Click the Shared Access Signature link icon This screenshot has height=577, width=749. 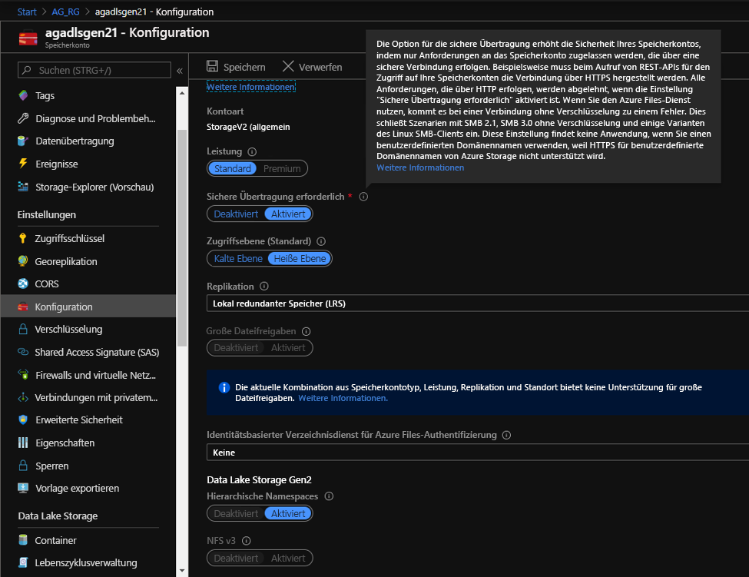click(x=23, y=352)
